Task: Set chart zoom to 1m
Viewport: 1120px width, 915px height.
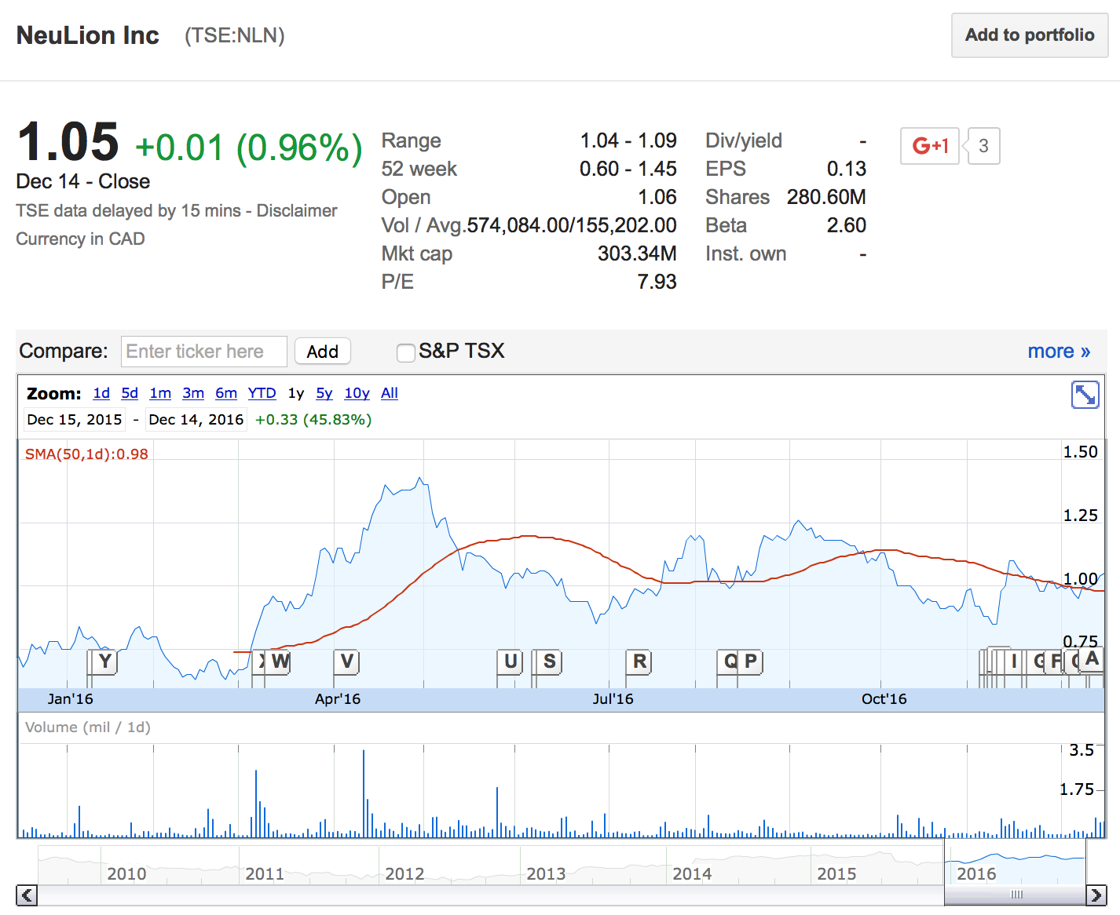Action: pos(160,393)
